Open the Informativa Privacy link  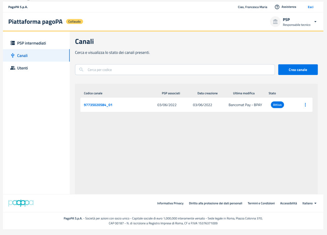[170, 203]
